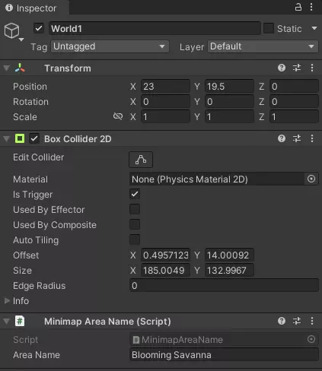The height and width of the screenshot is (371, 322).
Task: Open the Tag dropdown showing Untagged
Action: point(110,46)
